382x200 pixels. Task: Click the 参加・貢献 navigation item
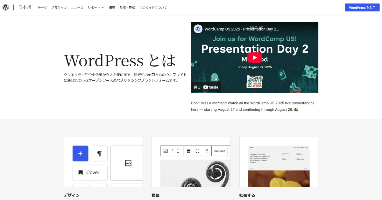pos(127,7)
